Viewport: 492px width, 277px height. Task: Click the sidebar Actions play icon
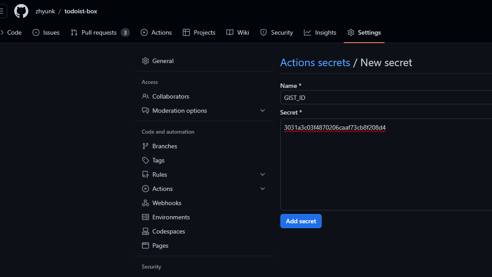pyautogui.click(x=145, y=189)
